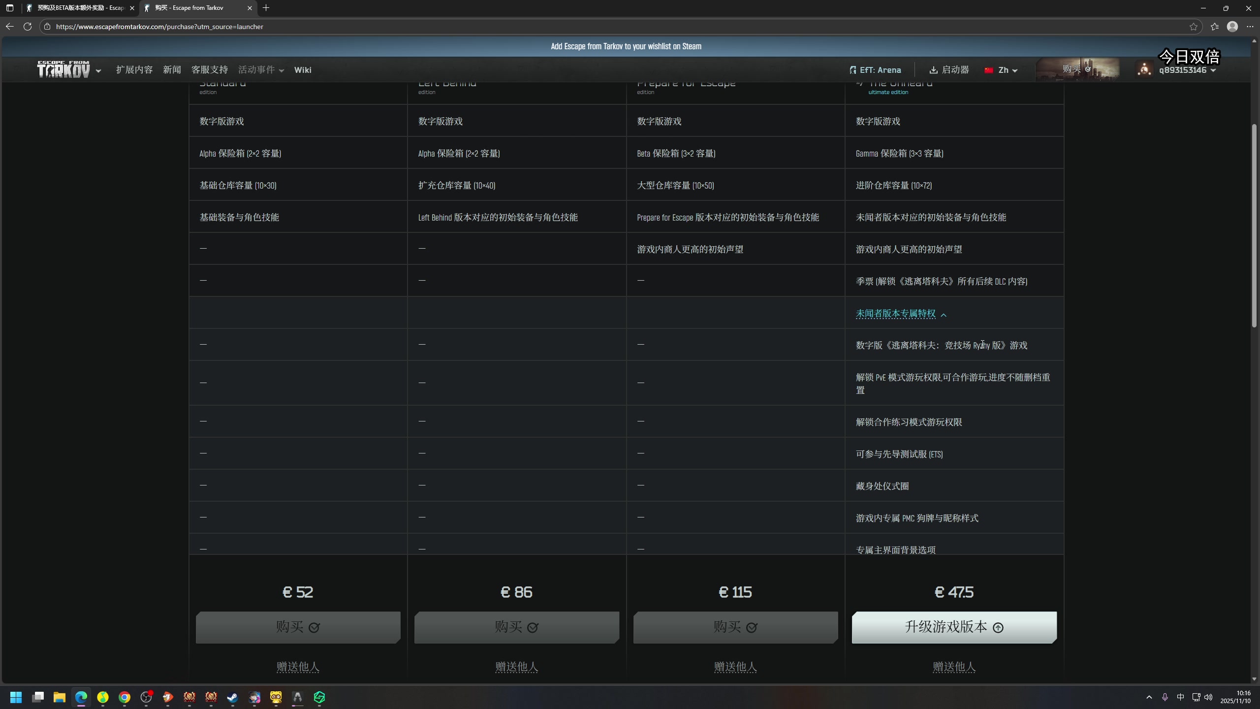This screenshot has width=1260, height=709.
Task: Click the user avatar icon in header
Action: click(x=1144, y=70)
